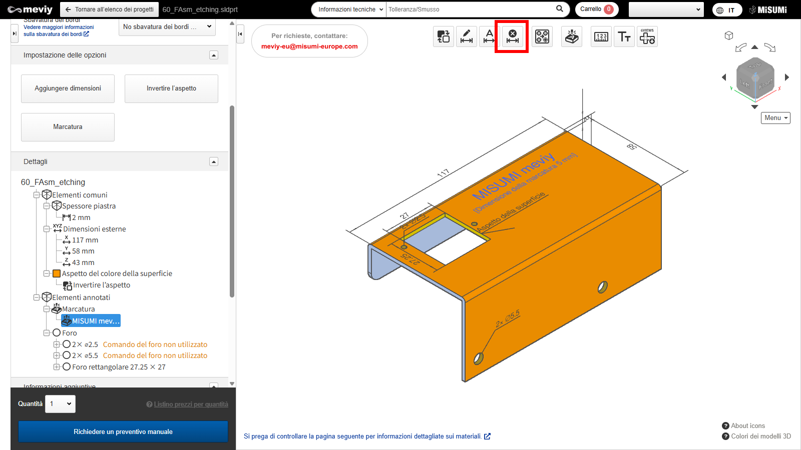Click the 123 ruler measurement icon
Viewport: 801px width, 450px height.
601,36
